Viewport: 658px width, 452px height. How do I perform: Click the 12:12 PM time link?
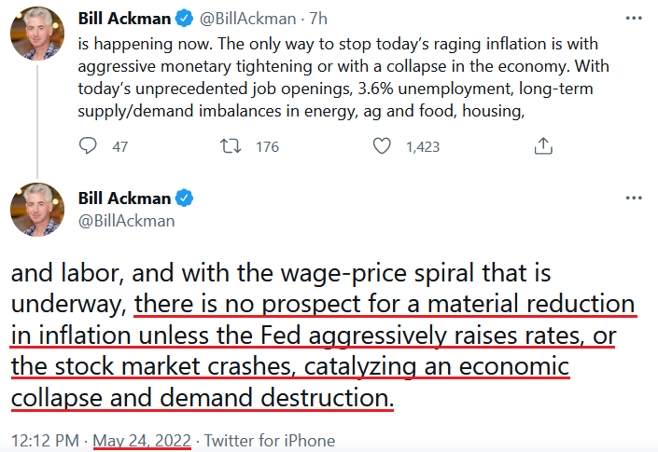pos(45,441)
